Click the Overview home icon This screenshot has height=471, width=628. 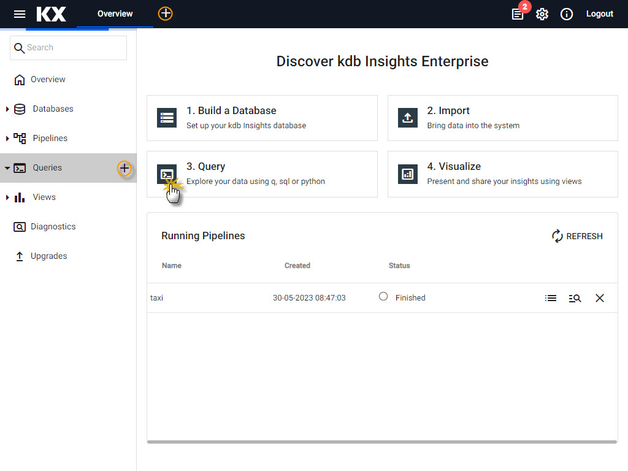[x=19, y=80]
